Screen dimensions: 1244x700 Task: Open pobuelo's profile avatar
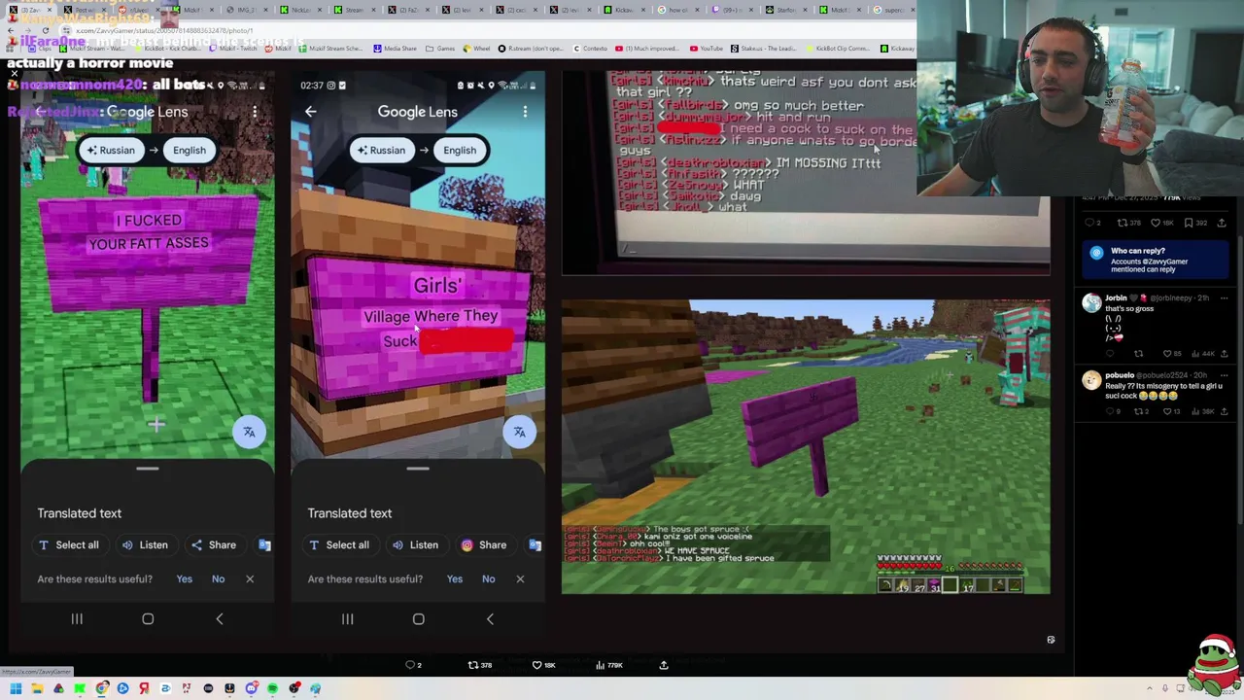coord(1091,380)
